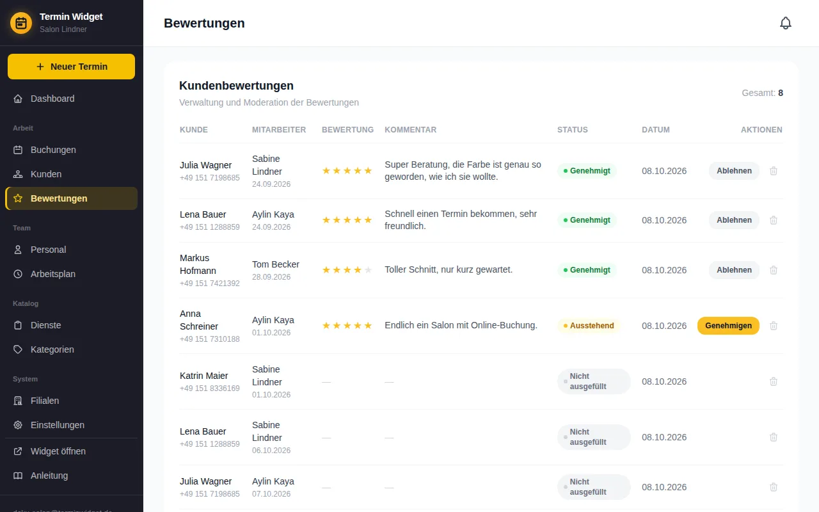Screen dimensions: 819x512
Task: Click phone number +49 151 7421392
Action: click(x=210, y=284)
